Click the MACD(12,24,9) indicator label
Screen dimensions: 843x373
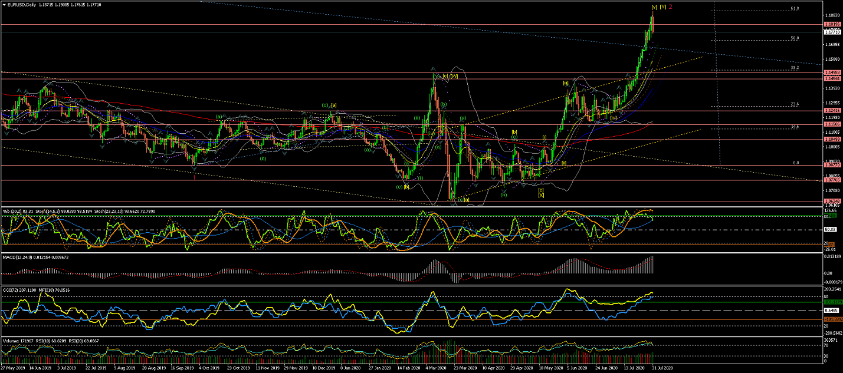pyautogui.click(x=18, y=257)
